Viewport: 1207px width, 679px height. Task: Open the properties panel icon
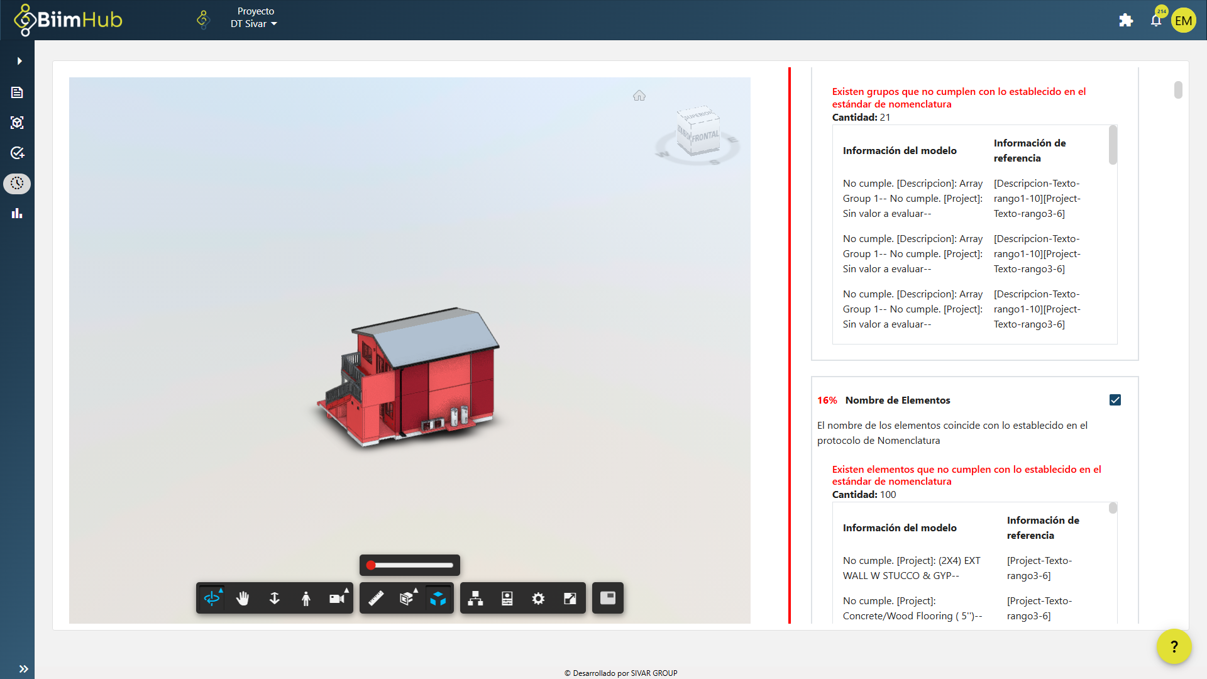(507, 598)
